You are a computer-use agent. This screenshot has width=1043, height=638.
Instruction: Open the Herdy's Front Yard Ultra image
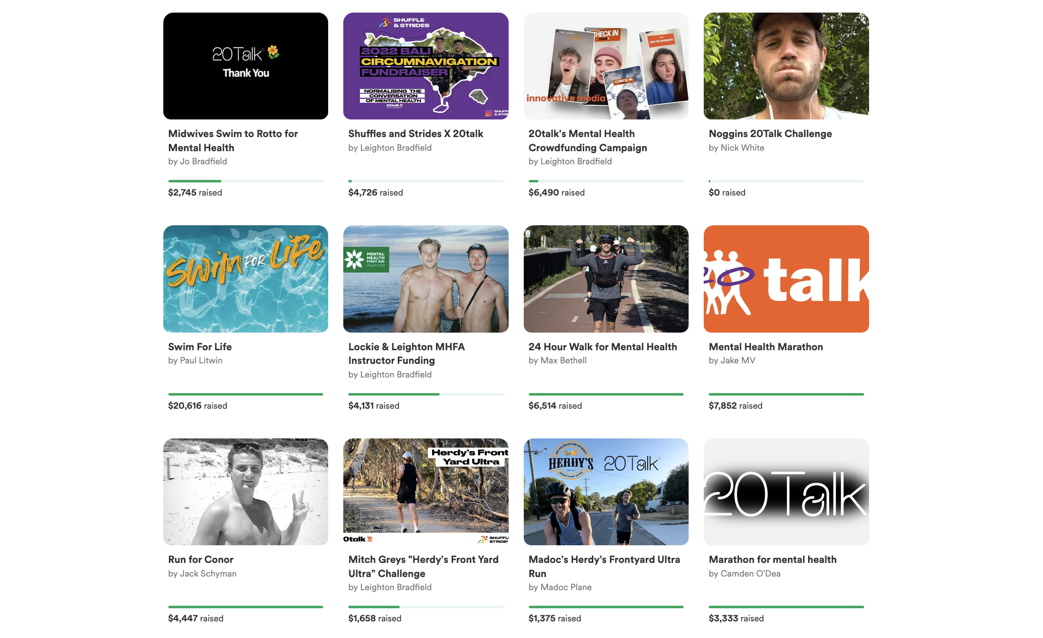click(x=425, y=491)
